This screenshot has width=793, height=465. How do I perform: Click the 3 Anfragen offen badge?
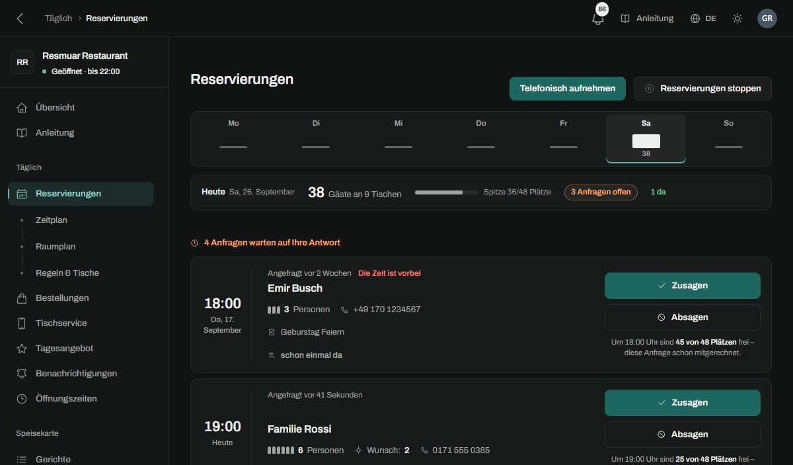pyautogui.click(x=601, y=192)
